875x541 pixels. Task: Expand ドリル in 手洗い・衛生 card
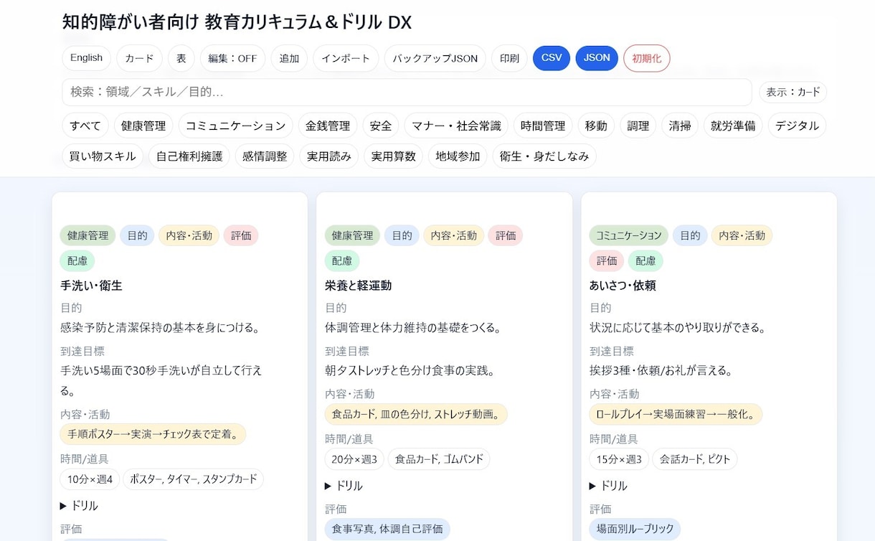click(79, 506)
